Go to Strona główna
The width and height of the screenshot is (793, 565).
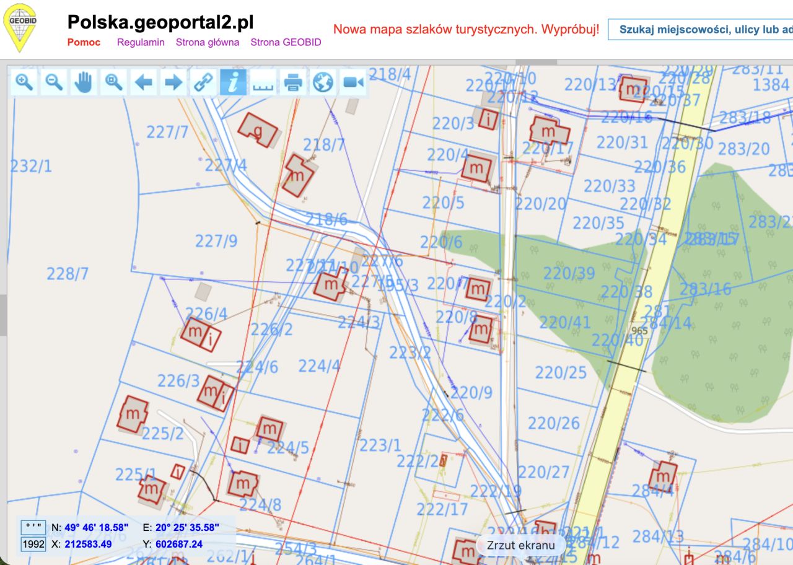(208, 43)
